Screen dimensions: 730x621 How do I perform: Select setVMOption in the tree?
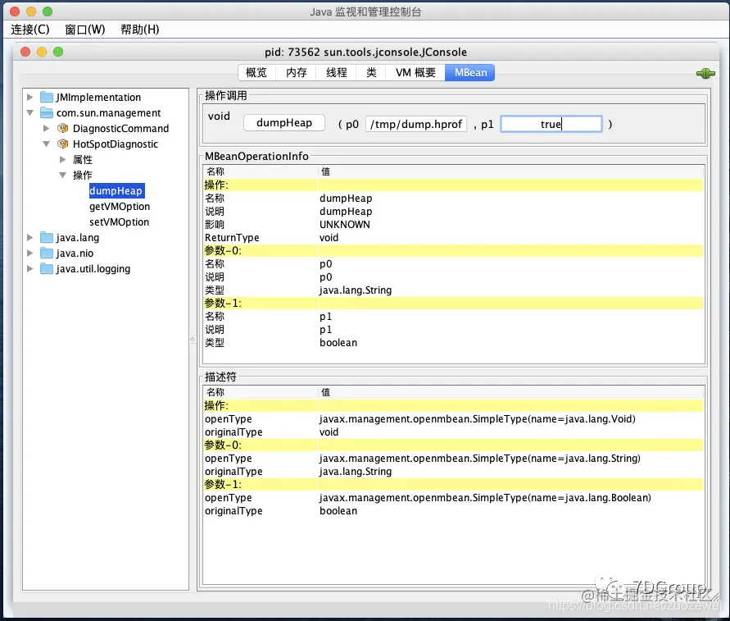pos(119,222)
